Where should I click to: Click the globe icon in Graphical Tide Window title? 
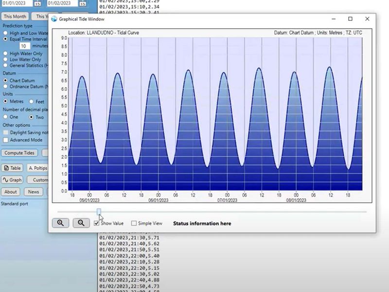click(54, 19)
